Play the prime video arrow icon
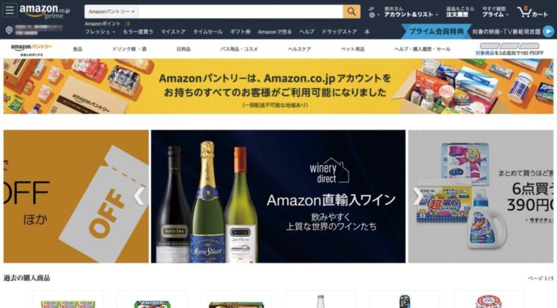The image size is (557, 308). click(549, 32)
